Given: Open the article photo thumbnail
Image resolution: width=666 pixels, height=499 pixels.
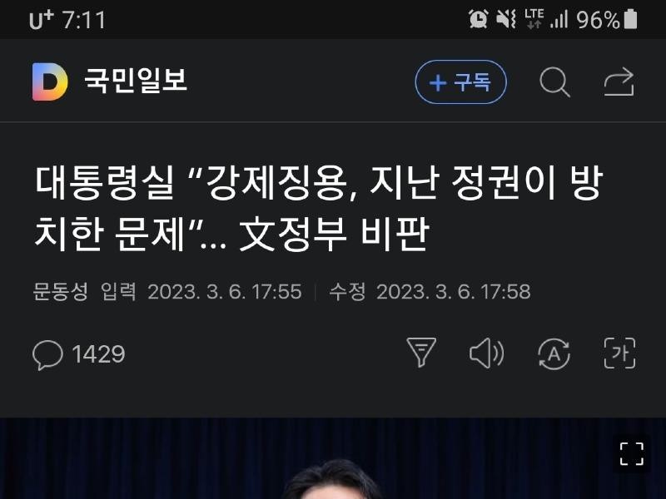Looking at the screenshot, I should (333, 458).
